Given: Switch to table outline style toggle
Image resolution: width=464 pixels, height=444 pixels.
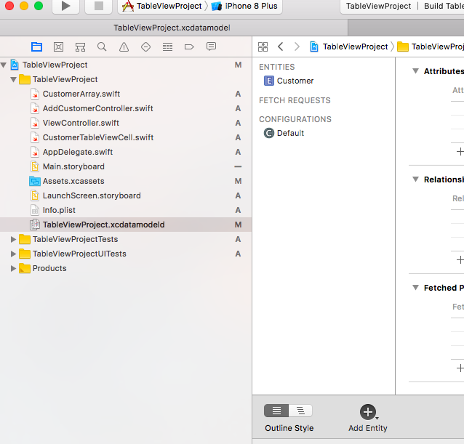Looking at the screenshot, I should point(276,411).
